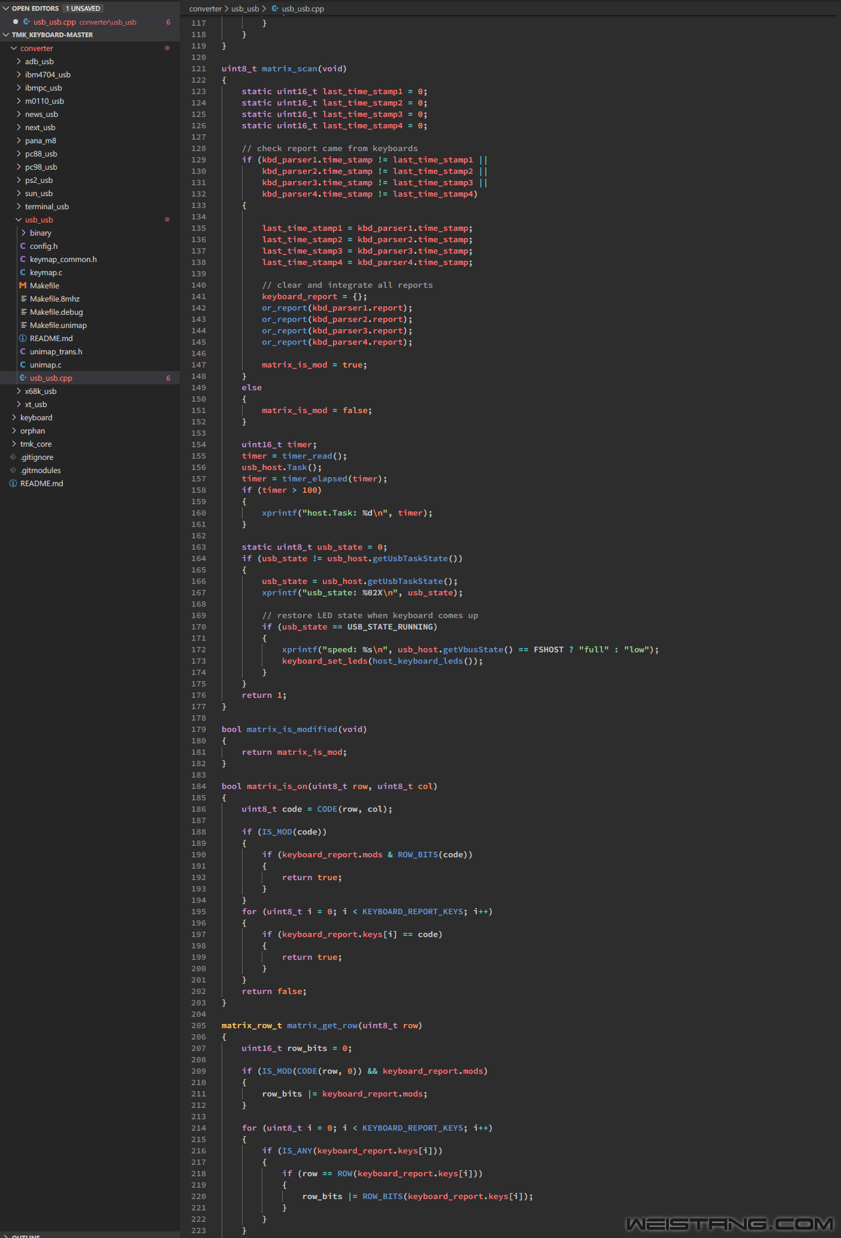841x1238 pixels.
Task: Open config.h C header icon
Action: coord(23,246)
